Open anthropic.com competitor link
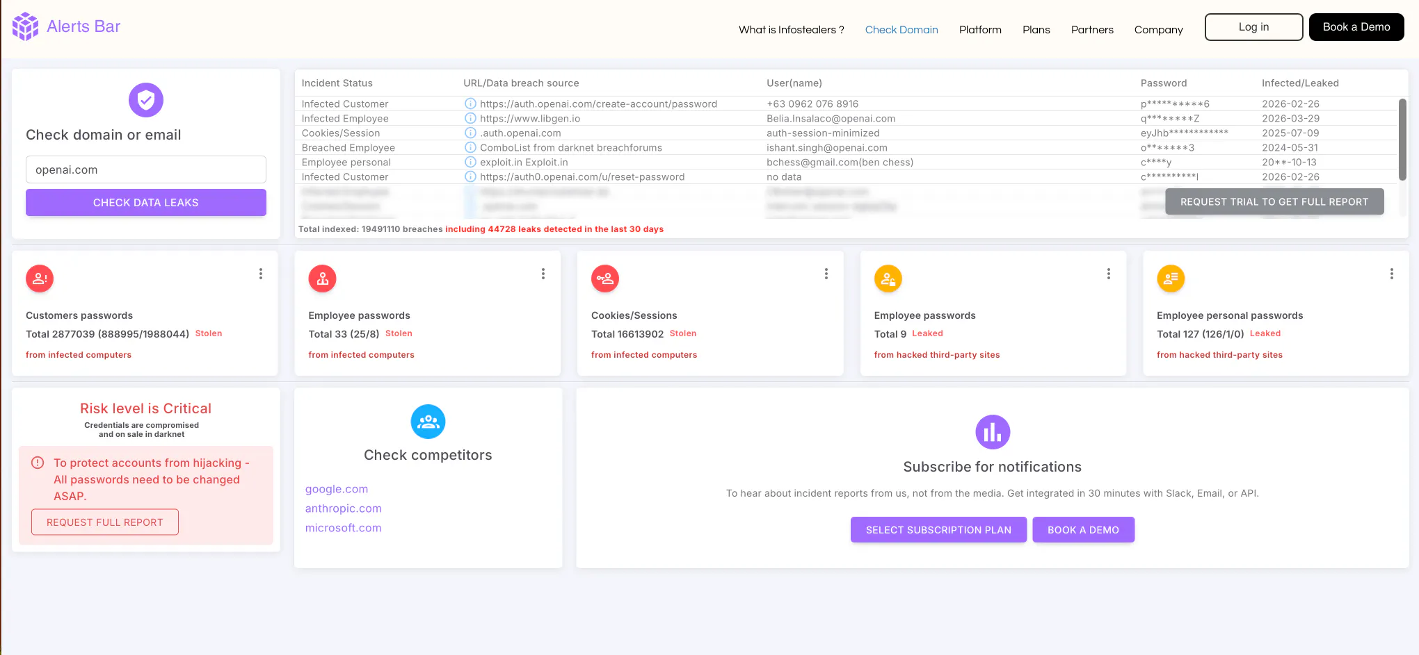 click(344, 508)
